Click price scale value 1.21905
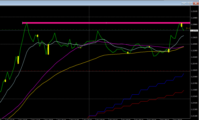Image resolution: width=199 pixels, height=120 pixels. point(194,77)
